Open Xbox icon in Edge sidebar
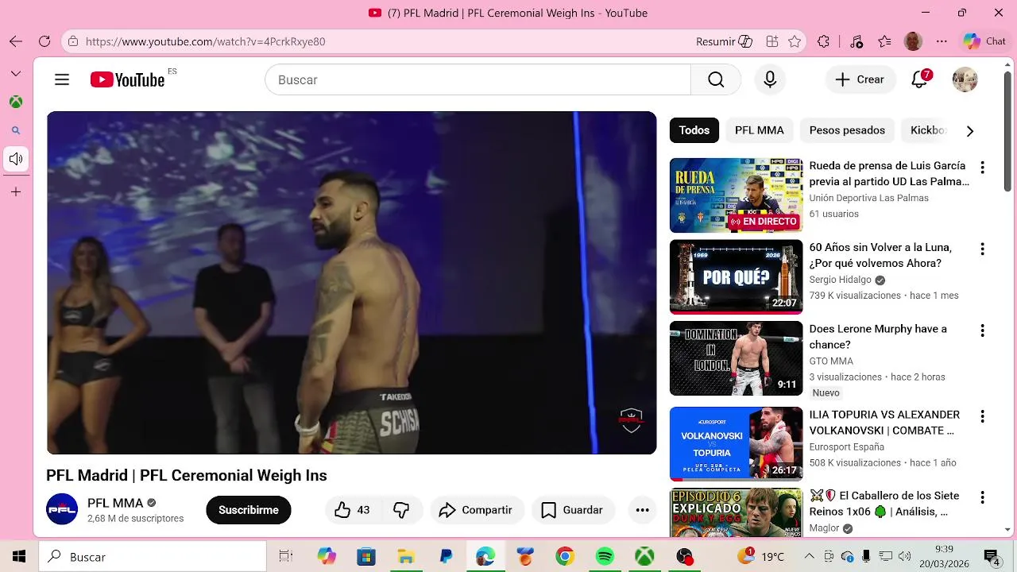 click(16, 102)
